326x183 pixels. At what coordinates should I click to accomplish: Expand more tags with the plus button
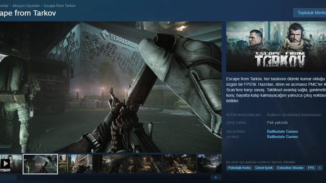click(x=320, y=168)
